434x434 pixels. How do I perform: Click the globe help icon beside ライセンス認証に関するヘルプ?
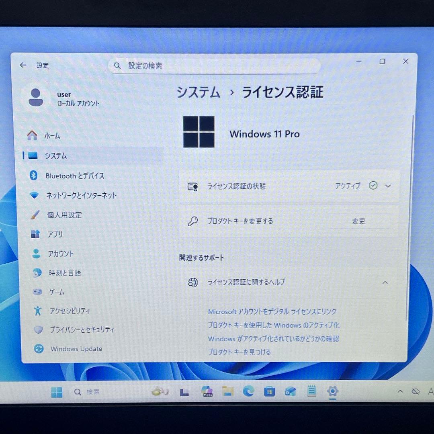tap(193, 283)
